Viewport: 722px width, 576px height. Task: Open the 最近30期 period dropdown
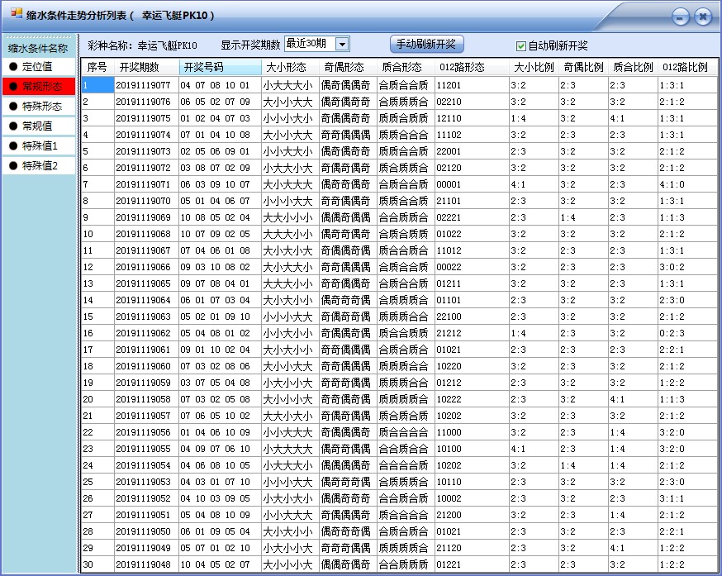[x=310, y=44]
